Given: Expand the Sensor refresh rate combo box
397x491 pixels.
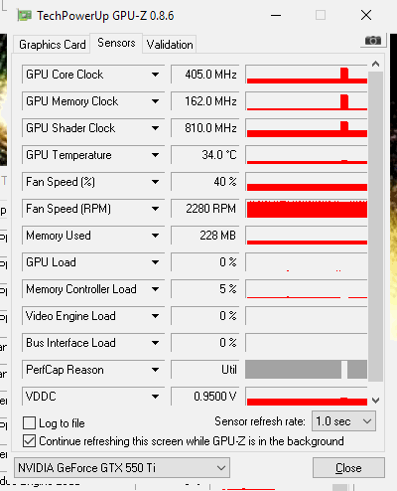Looking at the screenshot, I should pos(343,421).
